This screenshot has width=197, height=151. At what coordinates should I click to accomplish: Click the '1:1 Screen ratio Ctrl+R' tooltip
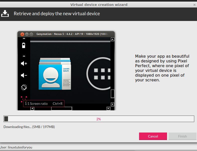[x=44, y=104]
